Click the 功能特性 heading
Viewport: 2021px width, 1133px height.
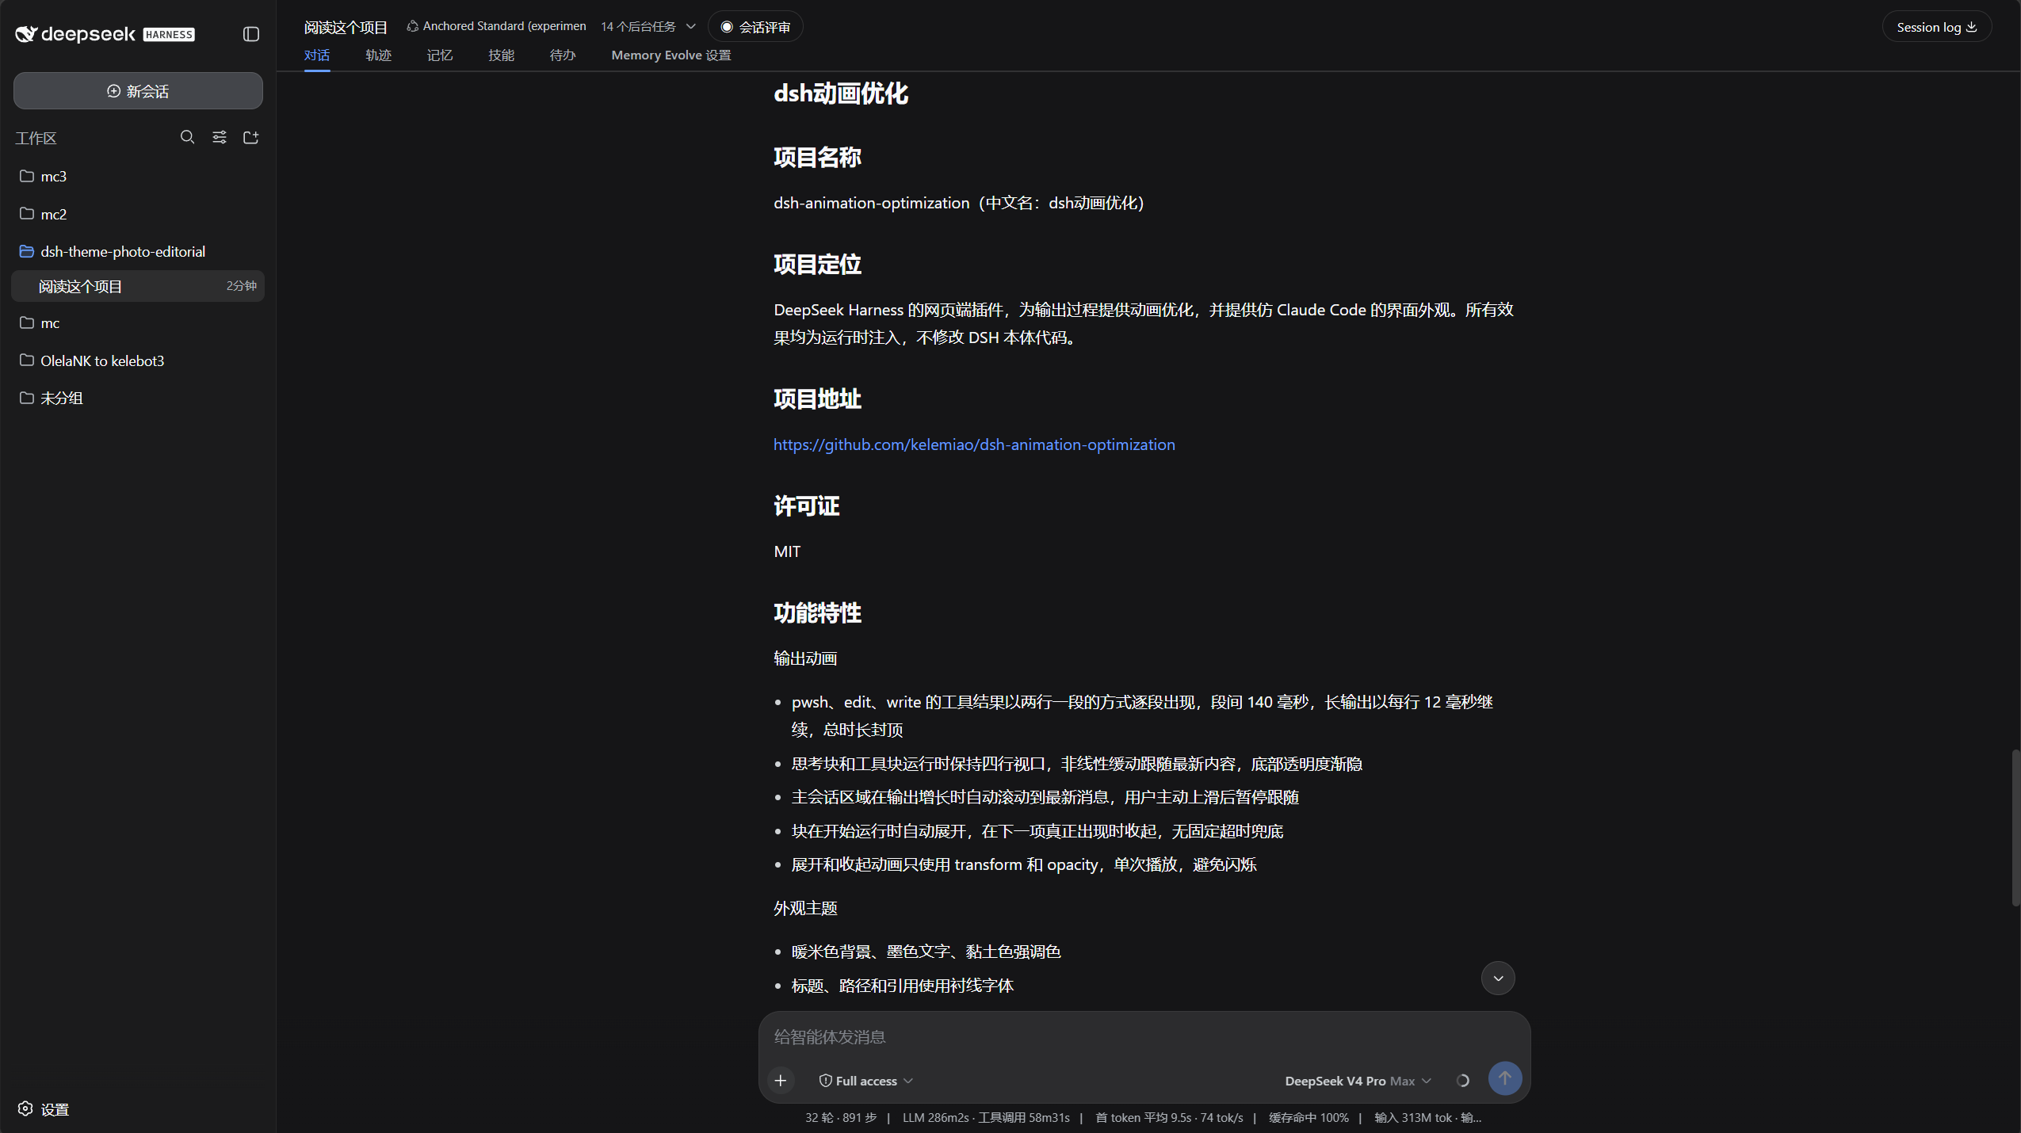click(817, 612)
